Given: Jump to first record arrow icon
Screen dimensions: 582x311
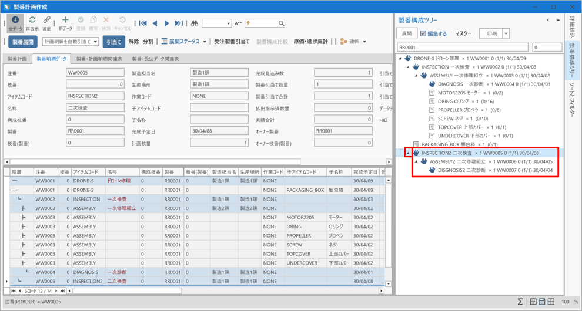Looking at the screenshot, I should click(143, 23).
